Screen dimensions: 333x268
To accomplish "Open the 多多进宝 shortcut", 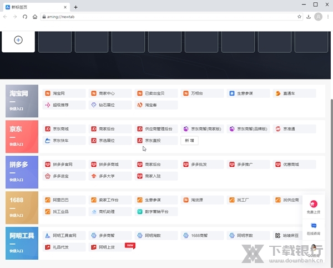I will 64,176.
